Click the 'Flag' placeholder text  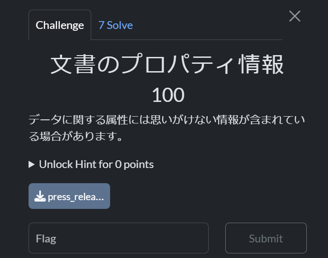pos(46,239)
